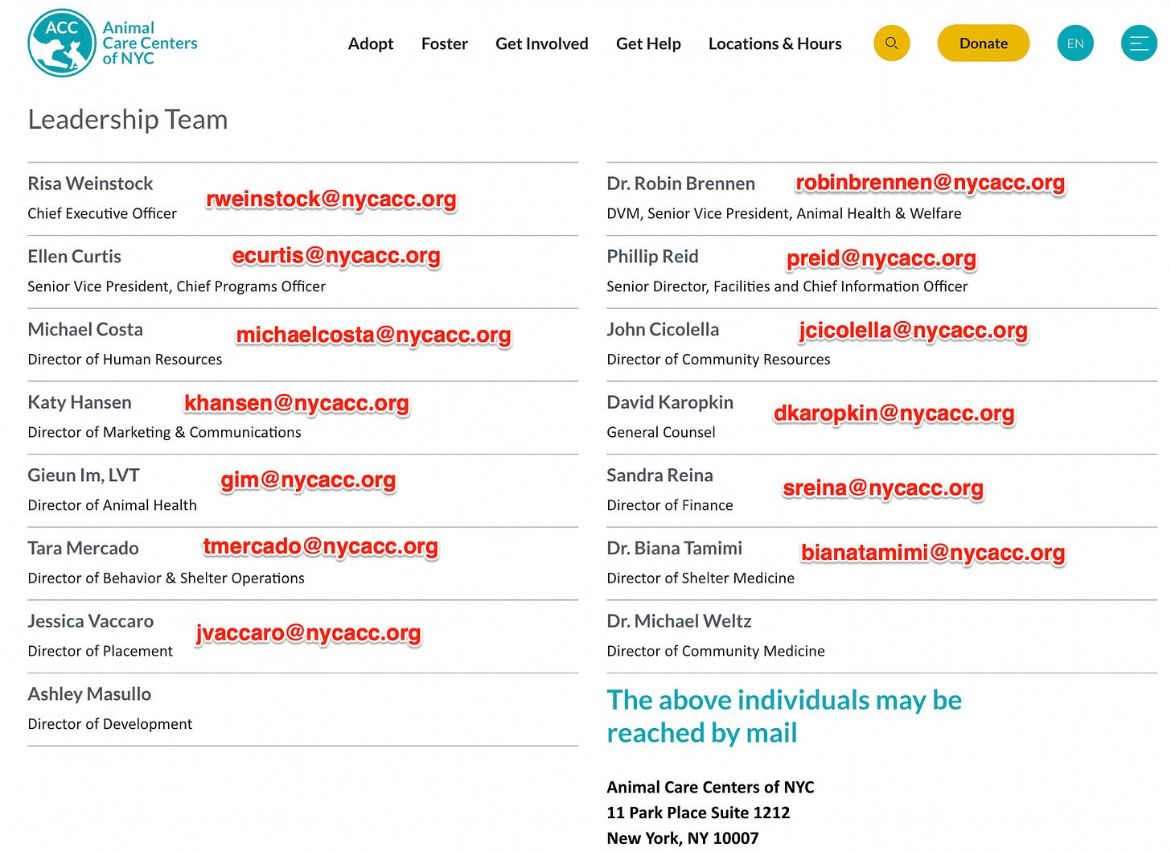The width and height of the screenshot is (1171, 852).
Task: Switch language with the EN button
Action: tap(1075, 43)
